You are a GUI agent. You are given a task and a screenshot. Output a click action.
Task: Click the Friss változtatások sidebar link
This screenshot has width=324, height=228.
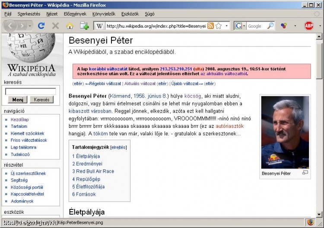[29, 140]
